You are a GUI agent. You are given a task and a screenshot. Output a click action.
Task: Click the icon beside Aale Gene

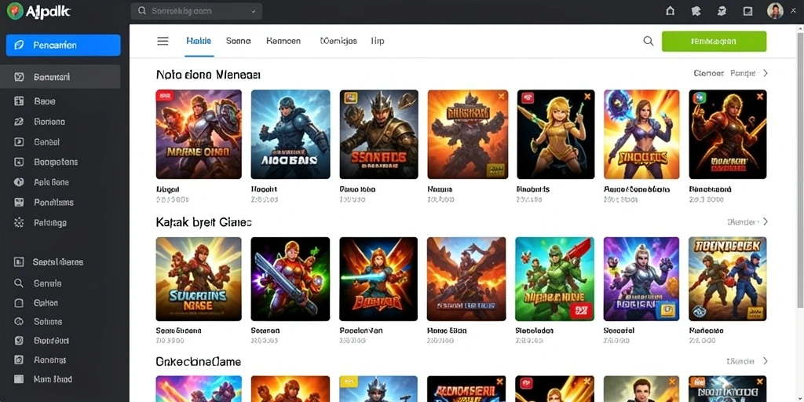(19, 182)
